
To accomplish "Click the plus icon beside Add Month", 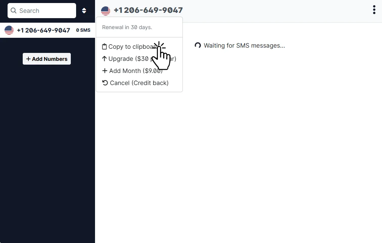I will (x=105, y=71).
